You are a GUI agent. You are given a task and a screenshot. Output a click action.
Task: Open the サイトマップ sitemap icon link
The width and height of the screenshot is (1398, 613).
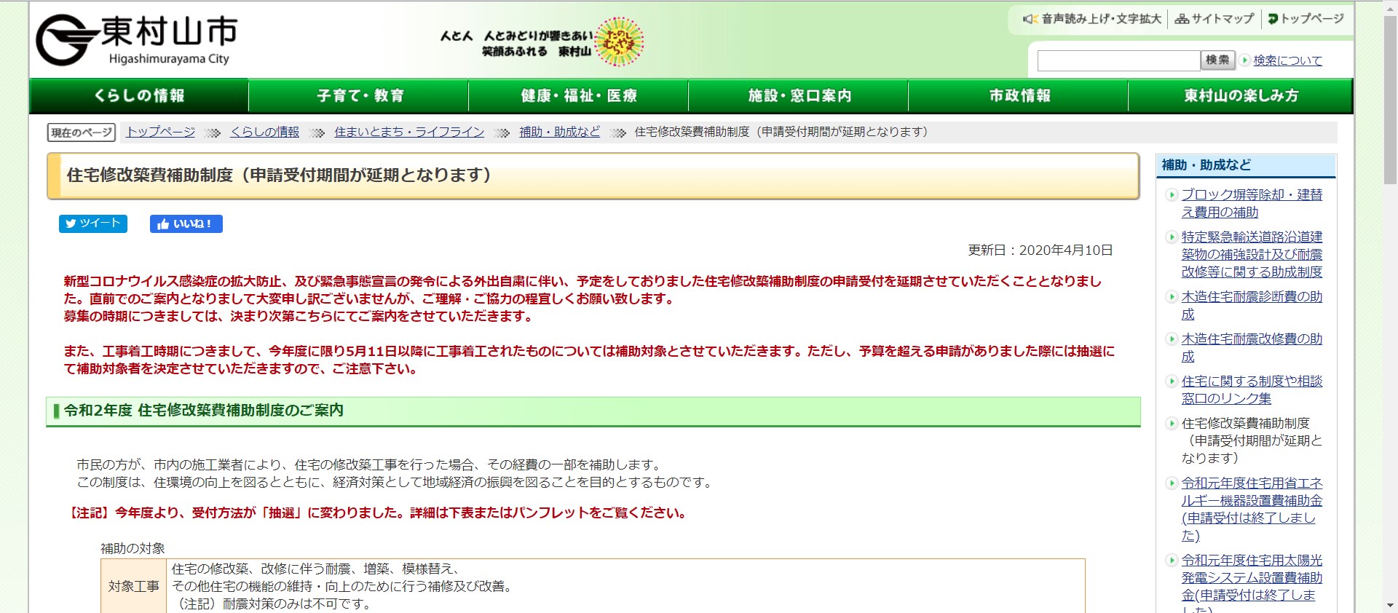(x=1182, y=19)
